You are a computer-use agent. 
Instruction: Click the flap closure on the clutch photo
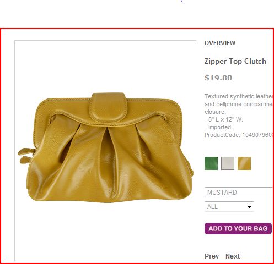[109, 107]
